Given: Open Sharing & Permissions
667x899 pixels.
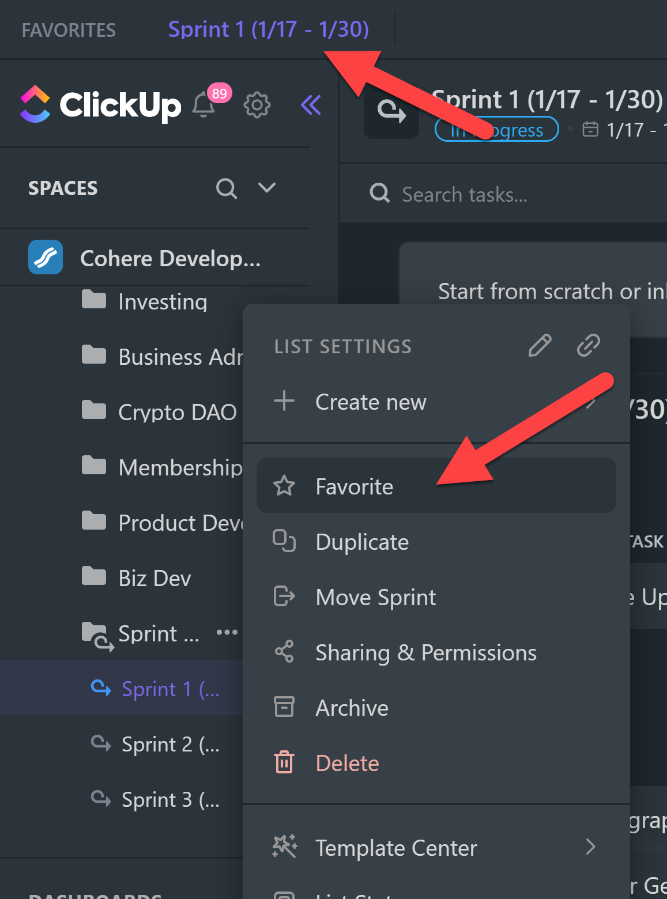Looking at the screenshot, I should [426, 652].
